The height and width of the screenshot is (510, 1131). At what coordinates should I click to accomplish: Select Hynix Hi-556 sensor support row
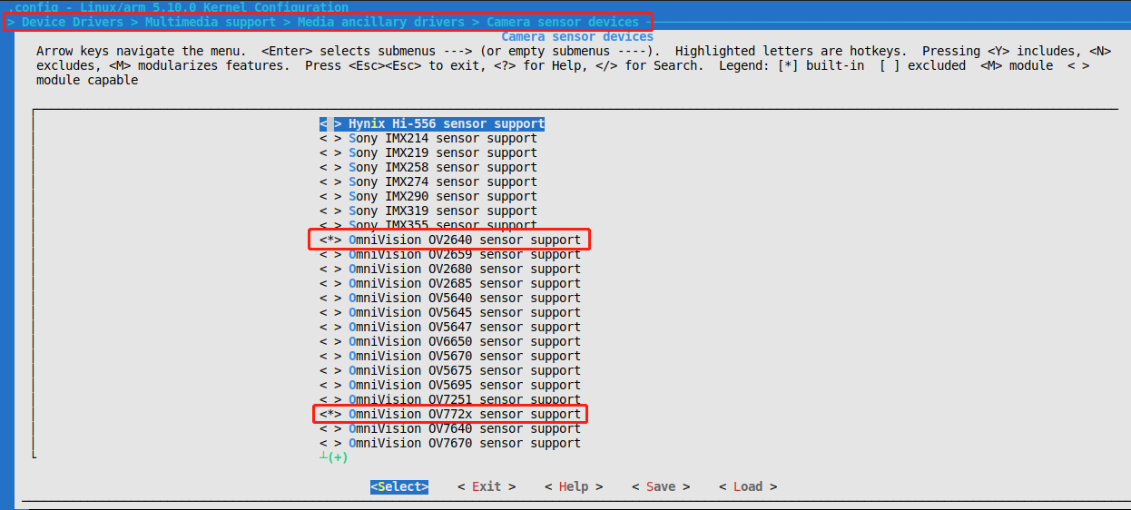click(432, 123)
